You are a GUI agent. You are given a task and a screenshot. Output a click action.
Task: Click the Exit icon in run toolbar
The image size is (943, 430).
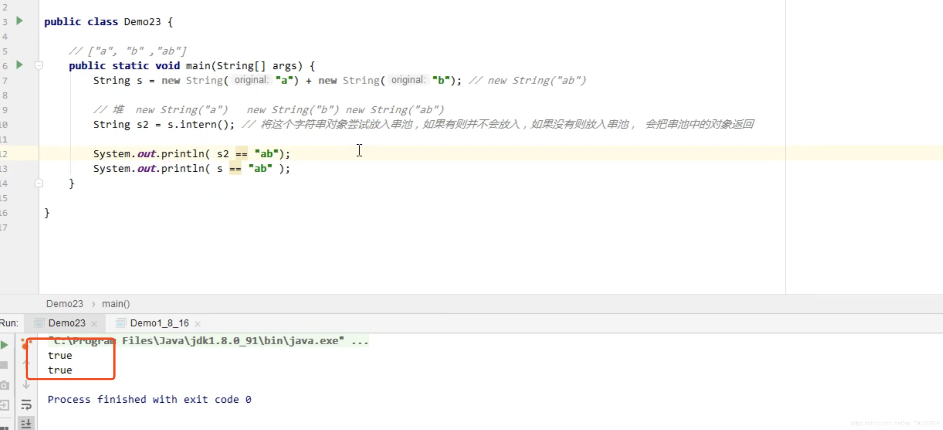4,405
